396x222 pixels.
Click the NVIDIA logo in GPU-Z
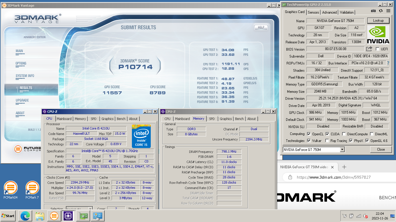[x=378, y=34]
